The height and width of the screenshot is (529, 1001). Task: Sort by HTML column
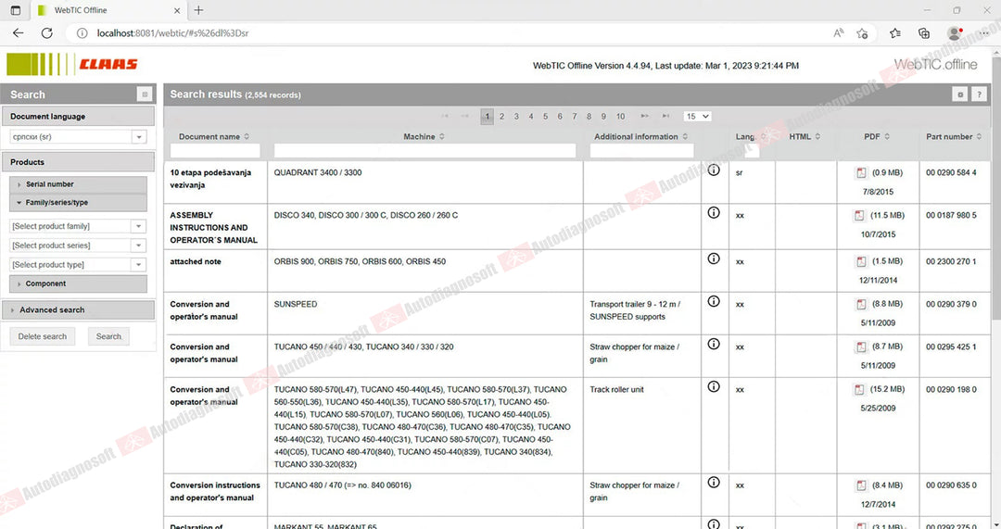[805, 136]
